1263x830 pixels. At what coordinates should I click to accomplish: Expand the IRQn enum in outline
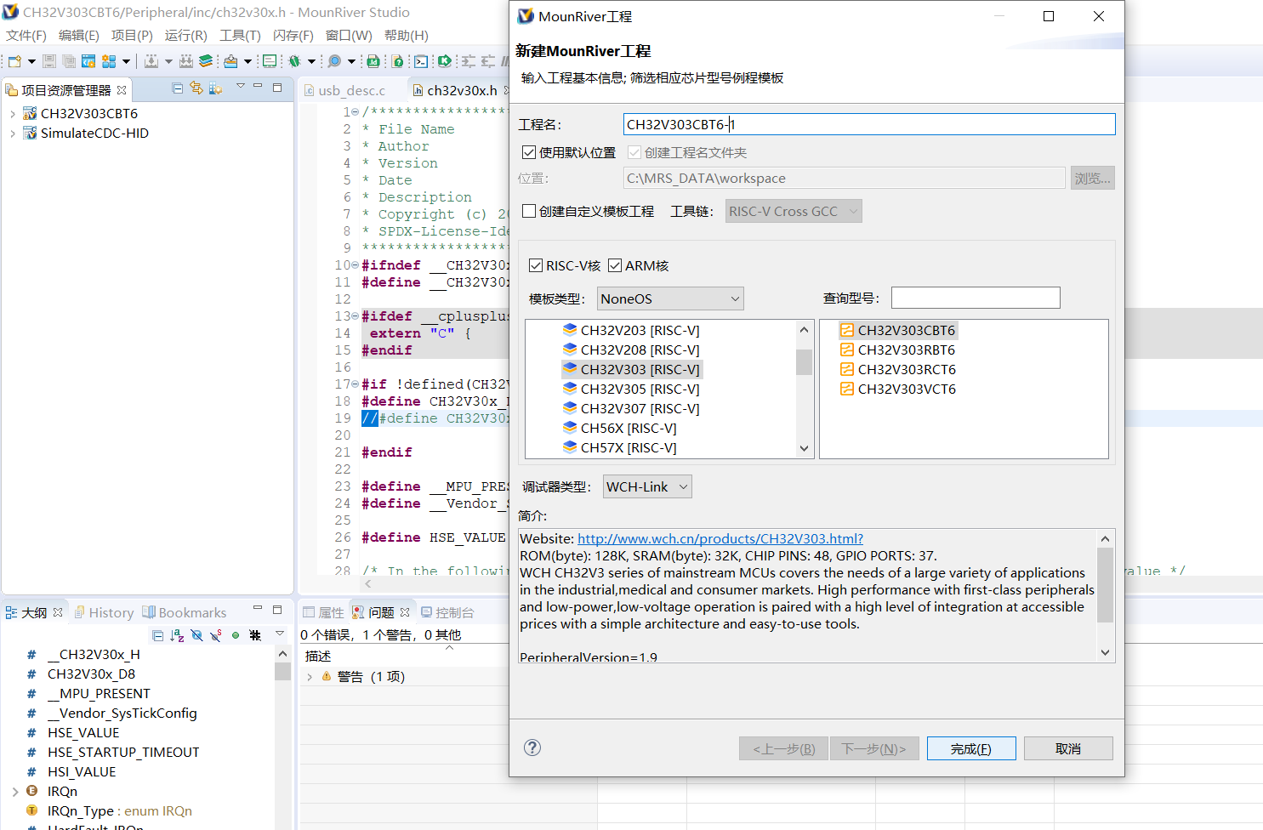(x=15, y=791)
